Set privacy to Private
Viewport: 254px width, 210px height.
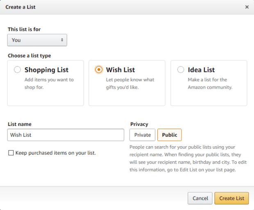143,135
